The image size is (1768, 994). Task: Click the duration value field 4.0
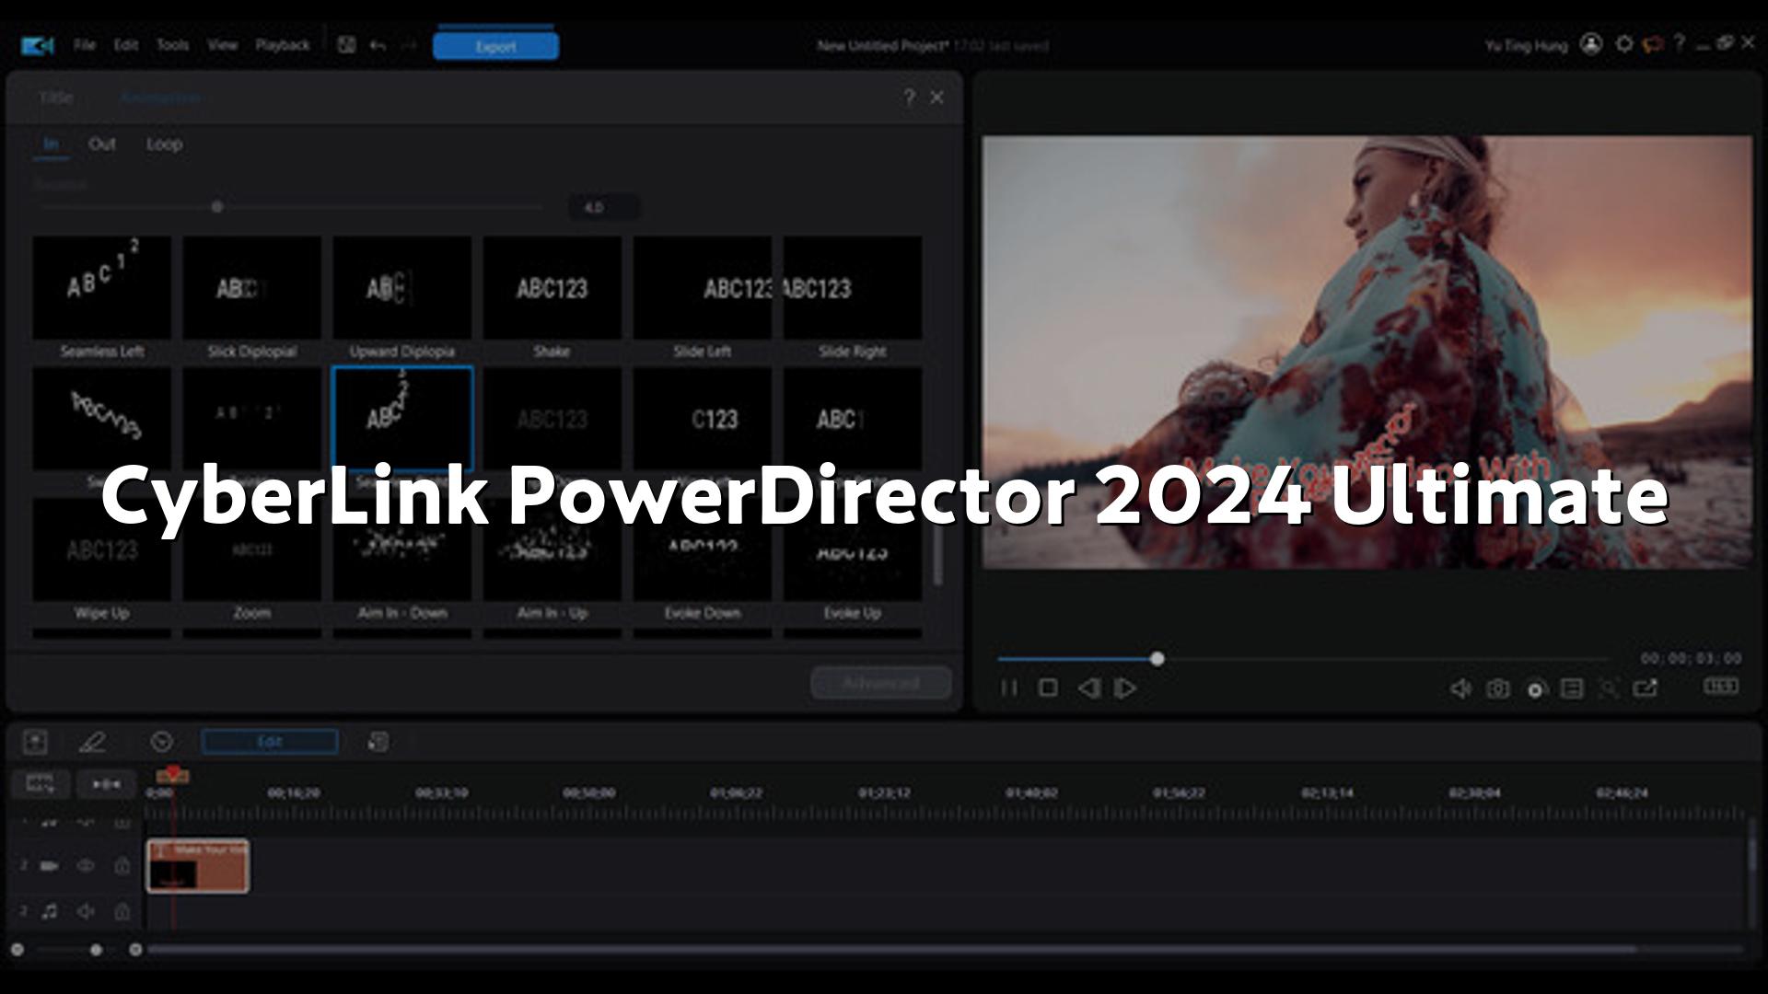click(x=603, y=208)
